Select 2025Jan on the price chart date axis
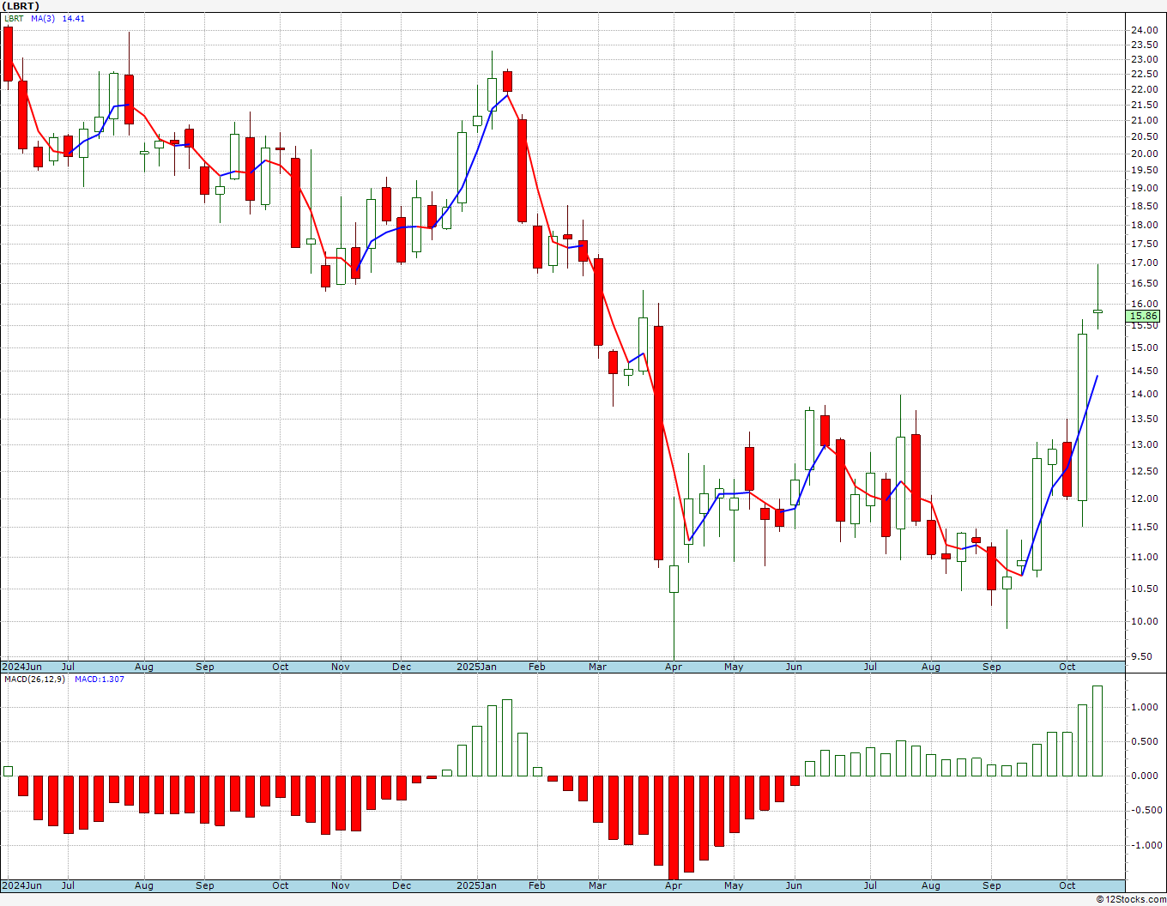Viewport: 1167px width, 906px height. 476,667
